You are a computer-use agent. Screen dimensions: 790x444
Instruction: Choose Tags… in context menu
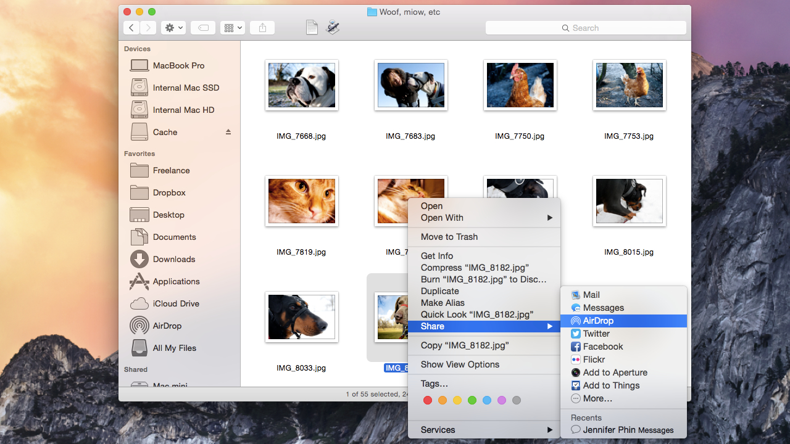[484, 384]
